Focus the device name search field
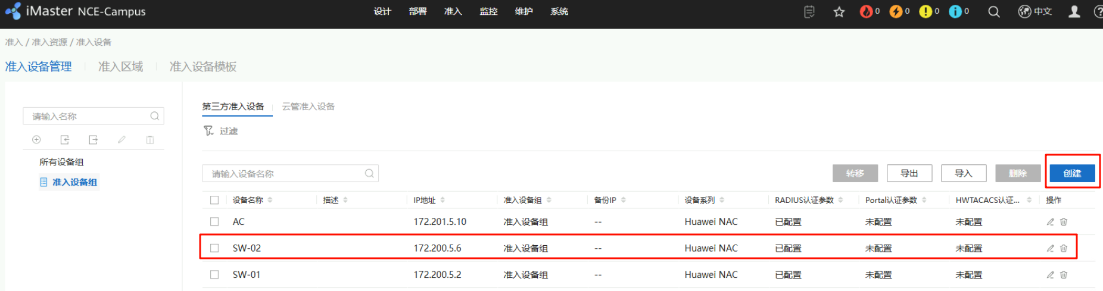 click(286, 174)
